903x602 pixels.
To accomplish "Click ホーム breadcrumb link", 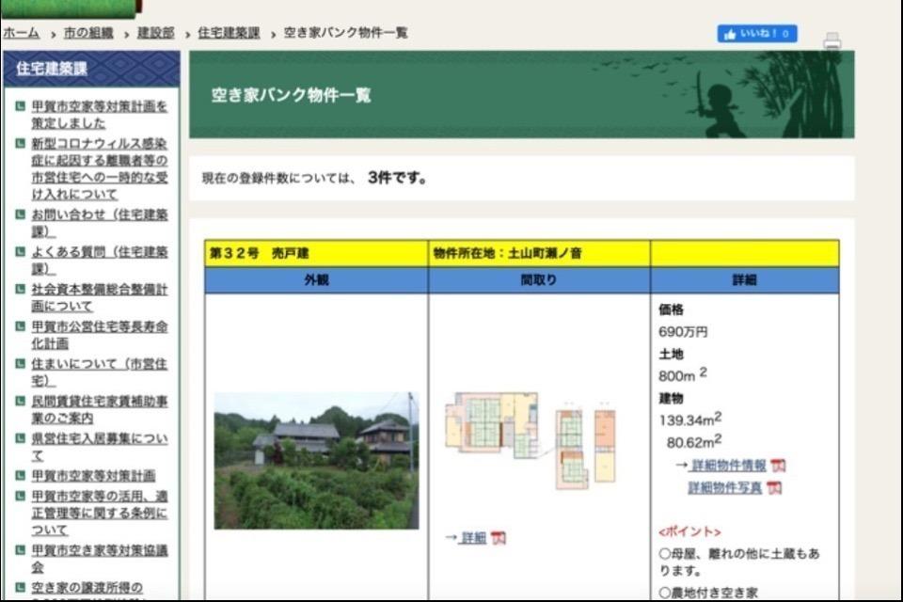I will [21, 33].
